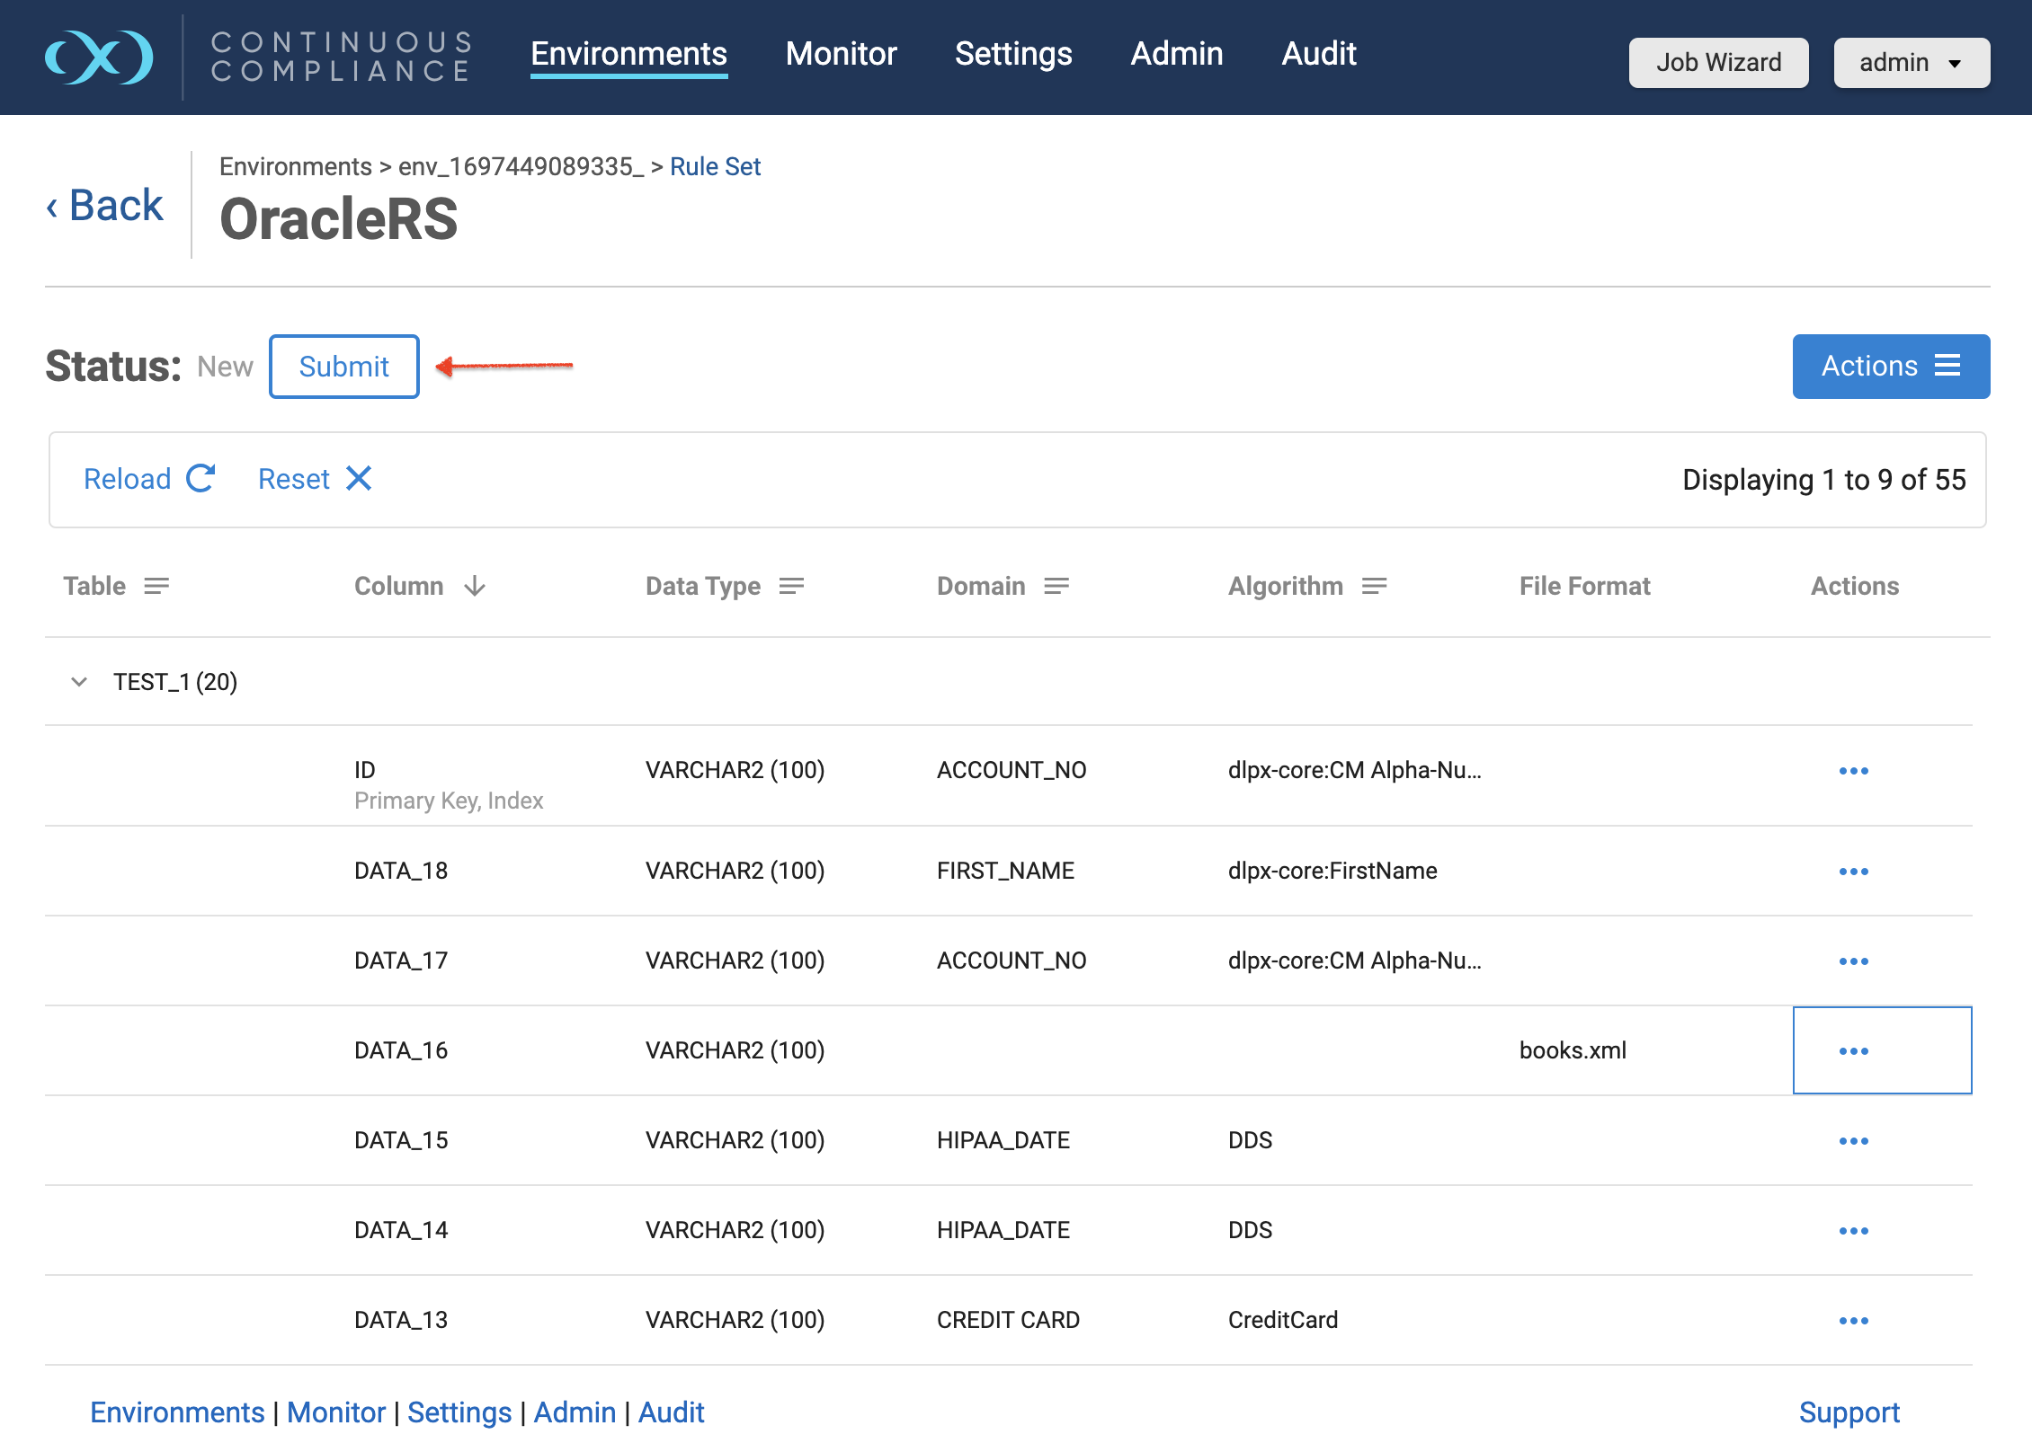This screenshot has width=2032, height=1452.
Task: Open the Data Type filter menu icon
Action: 791,586
